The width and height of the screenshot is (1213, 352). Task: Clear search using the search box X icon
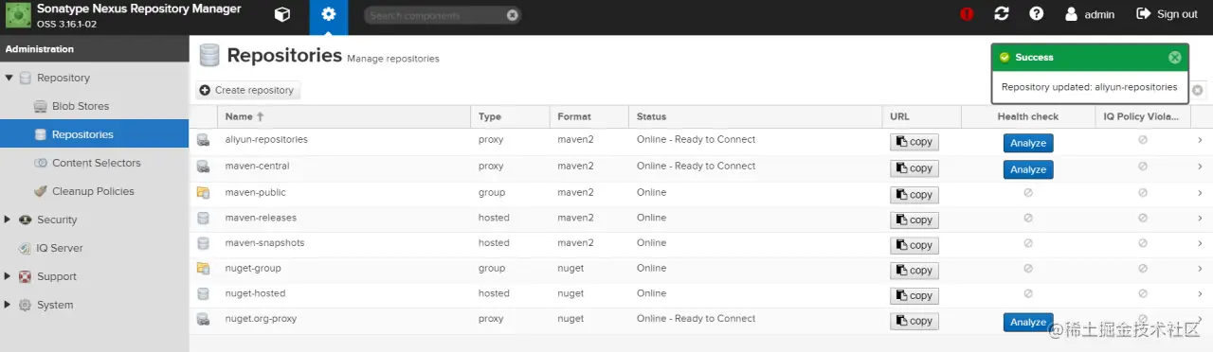pos(513,15)
